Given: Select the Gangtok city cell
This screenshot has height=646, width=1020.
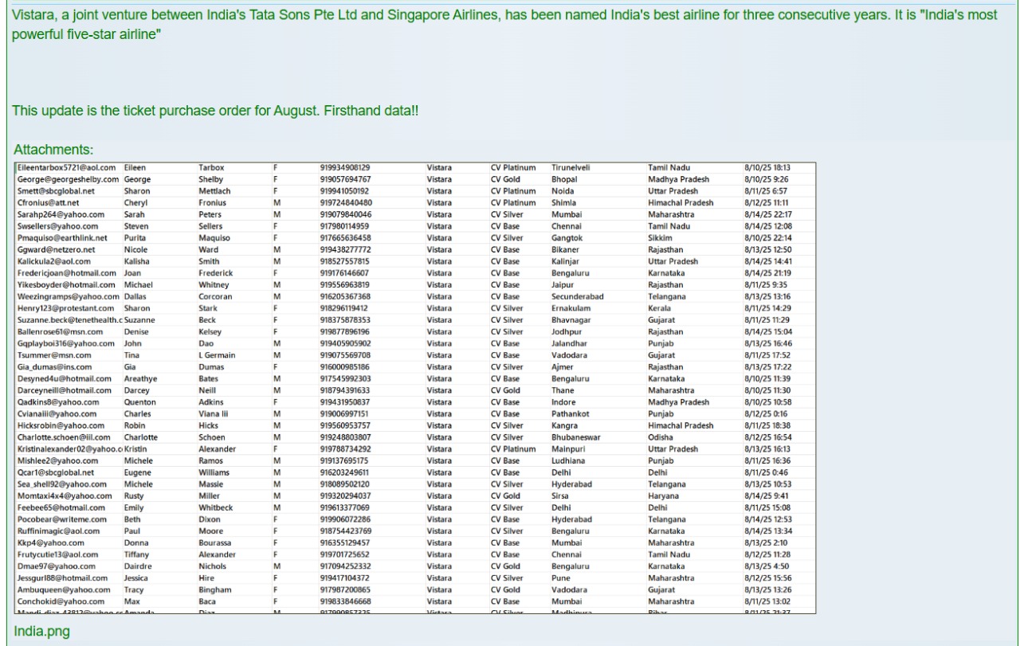Looking at the screenshot, I should coord(567,237).
